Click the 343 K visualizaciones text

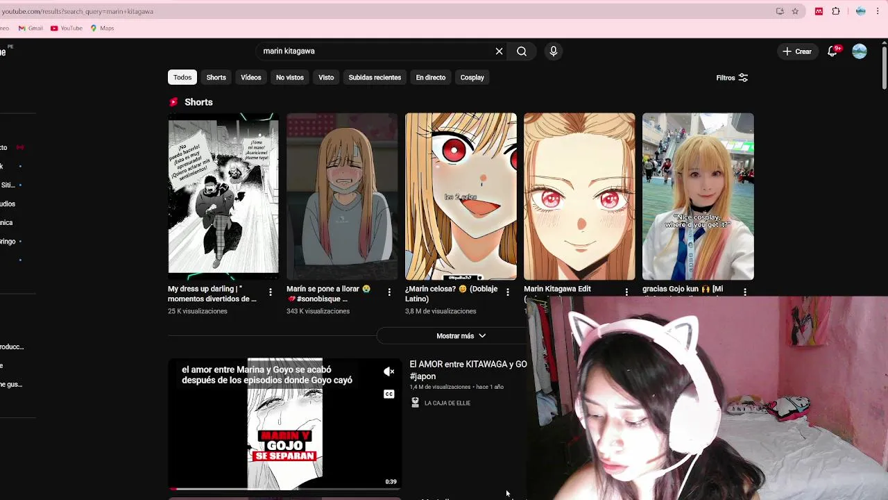tap(318, 311)
